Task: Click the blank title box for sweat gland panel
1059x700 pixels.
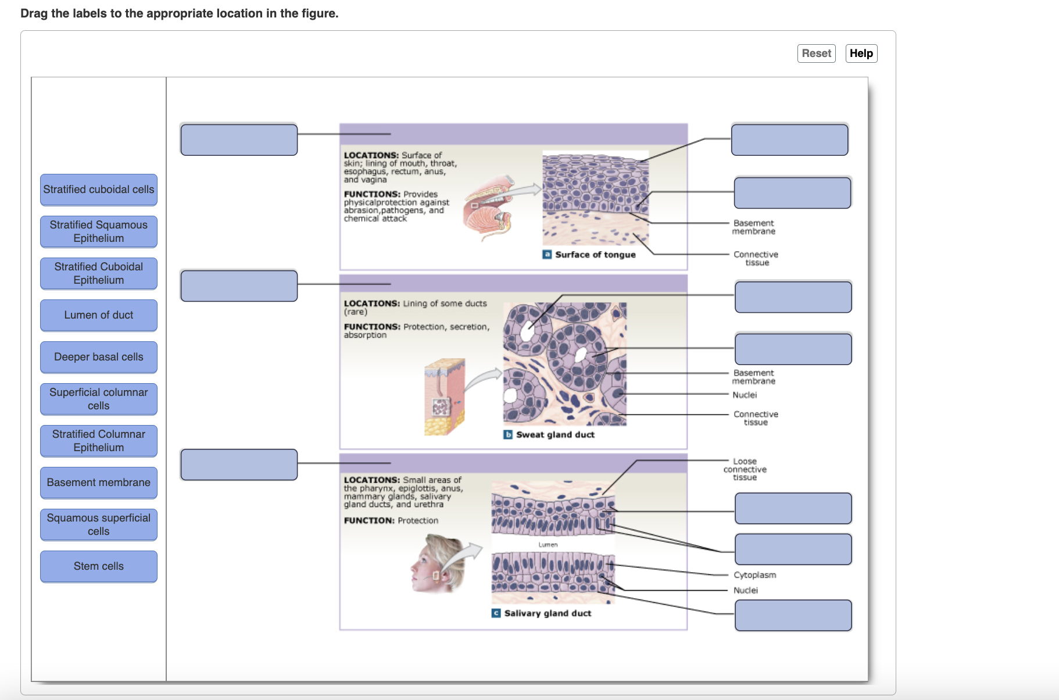Action: [239, 285]
